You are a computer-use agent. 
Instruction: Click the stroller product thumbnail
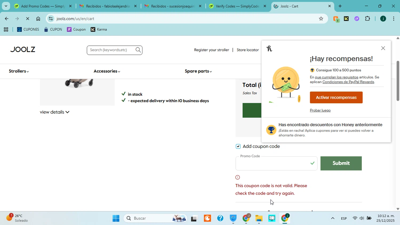click(77, 92)
